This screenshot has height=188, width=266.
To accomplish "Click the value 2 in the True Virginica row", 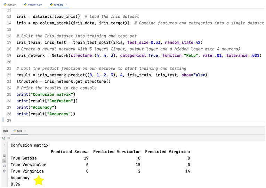I will [x=139, y=171].
